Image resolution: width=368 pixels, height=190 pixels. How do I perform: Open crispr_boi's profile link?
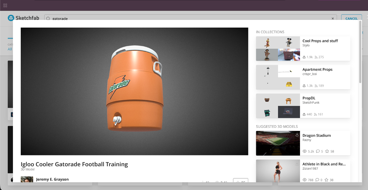[x=310, y=74]
